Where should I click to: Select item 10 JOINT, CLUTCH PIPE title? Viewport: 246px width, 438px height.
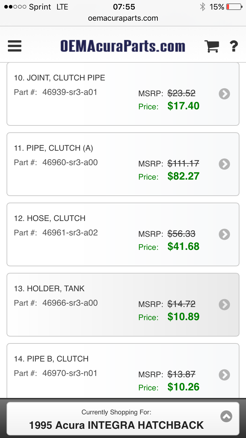click(x=59, y=78)
